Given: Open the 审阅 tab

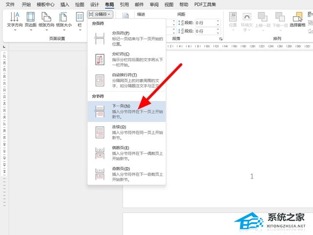Looking at the screenshot, I should 154,4.
